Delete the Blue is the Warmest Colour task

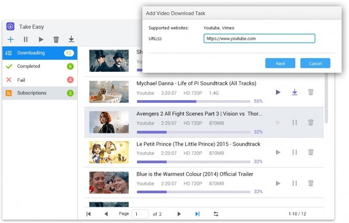(311, 183)
